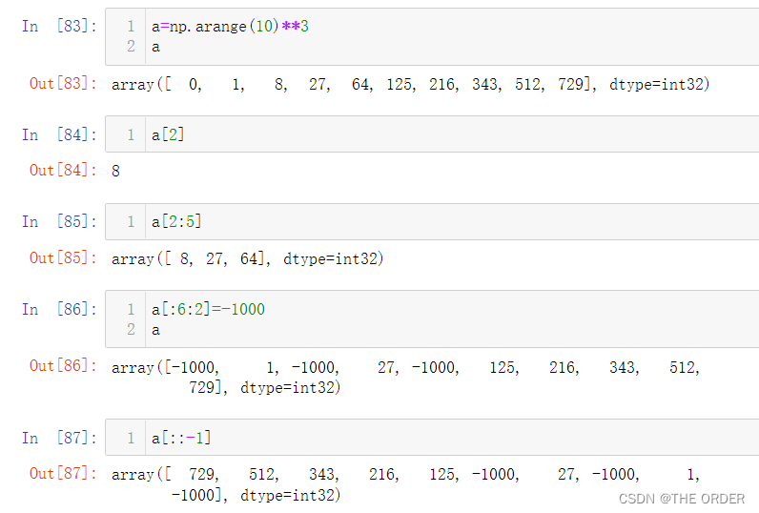This screenshot has width=759, height=513.
Task: Click second line 'a' in cell 86
Action: tap(155, 330)
